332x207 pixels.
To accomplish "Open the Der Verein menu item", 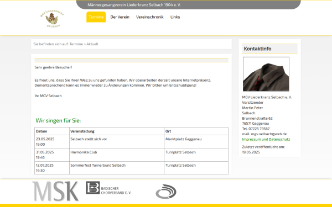I will point(120,17).
